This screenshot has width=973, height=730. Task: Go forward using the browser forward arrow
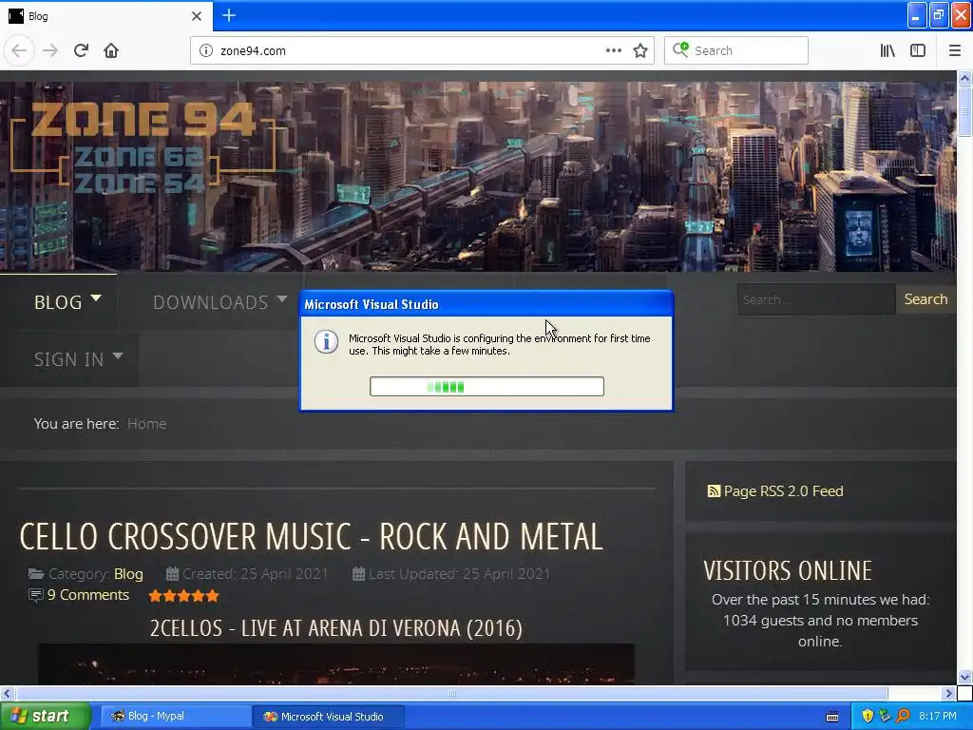(50, 50)
